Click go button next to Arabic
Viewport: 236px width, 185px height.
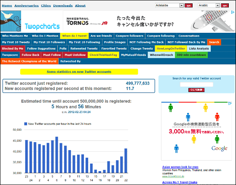(225, 5)
